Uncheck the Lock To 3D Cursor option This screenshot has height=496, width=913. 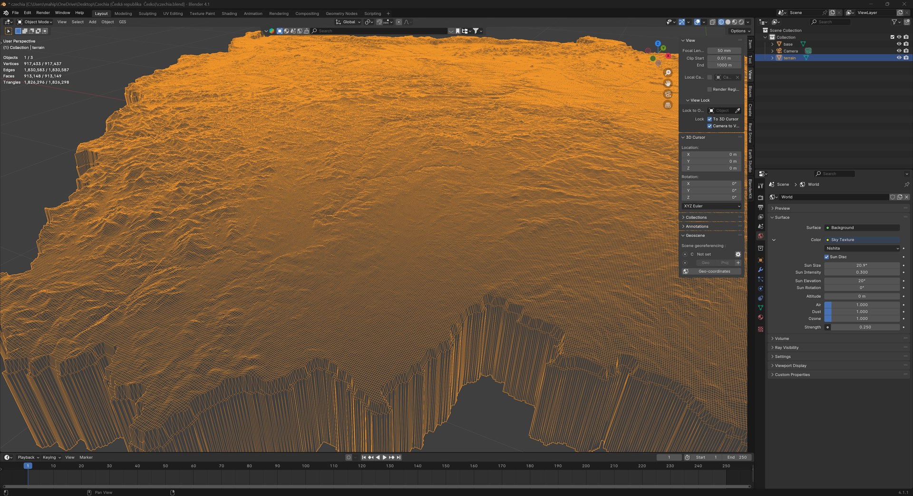(x=709, y=119)
